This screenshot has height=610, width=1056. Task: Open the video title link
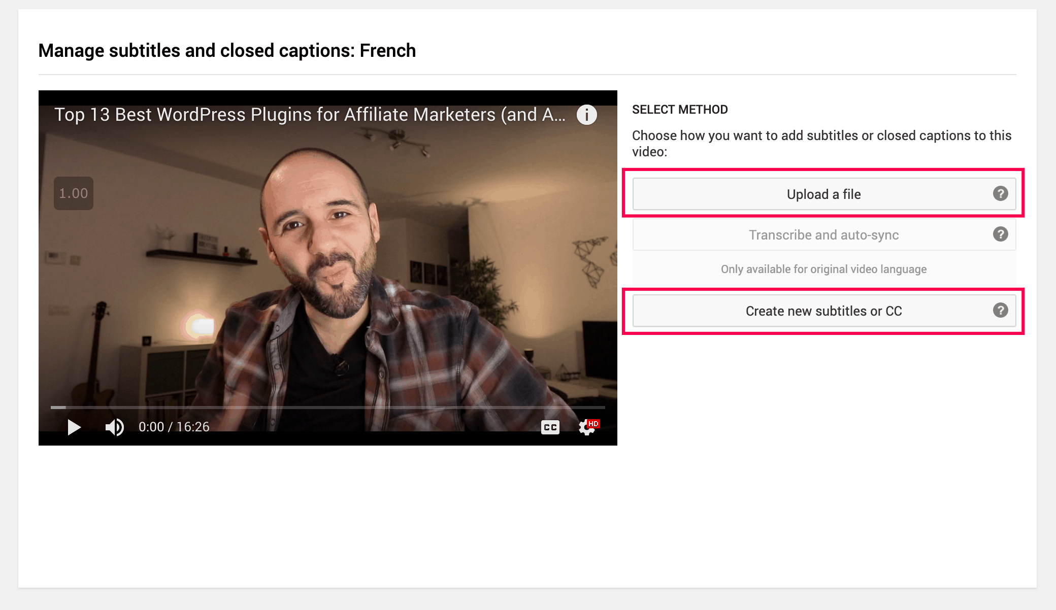point(310,115)
